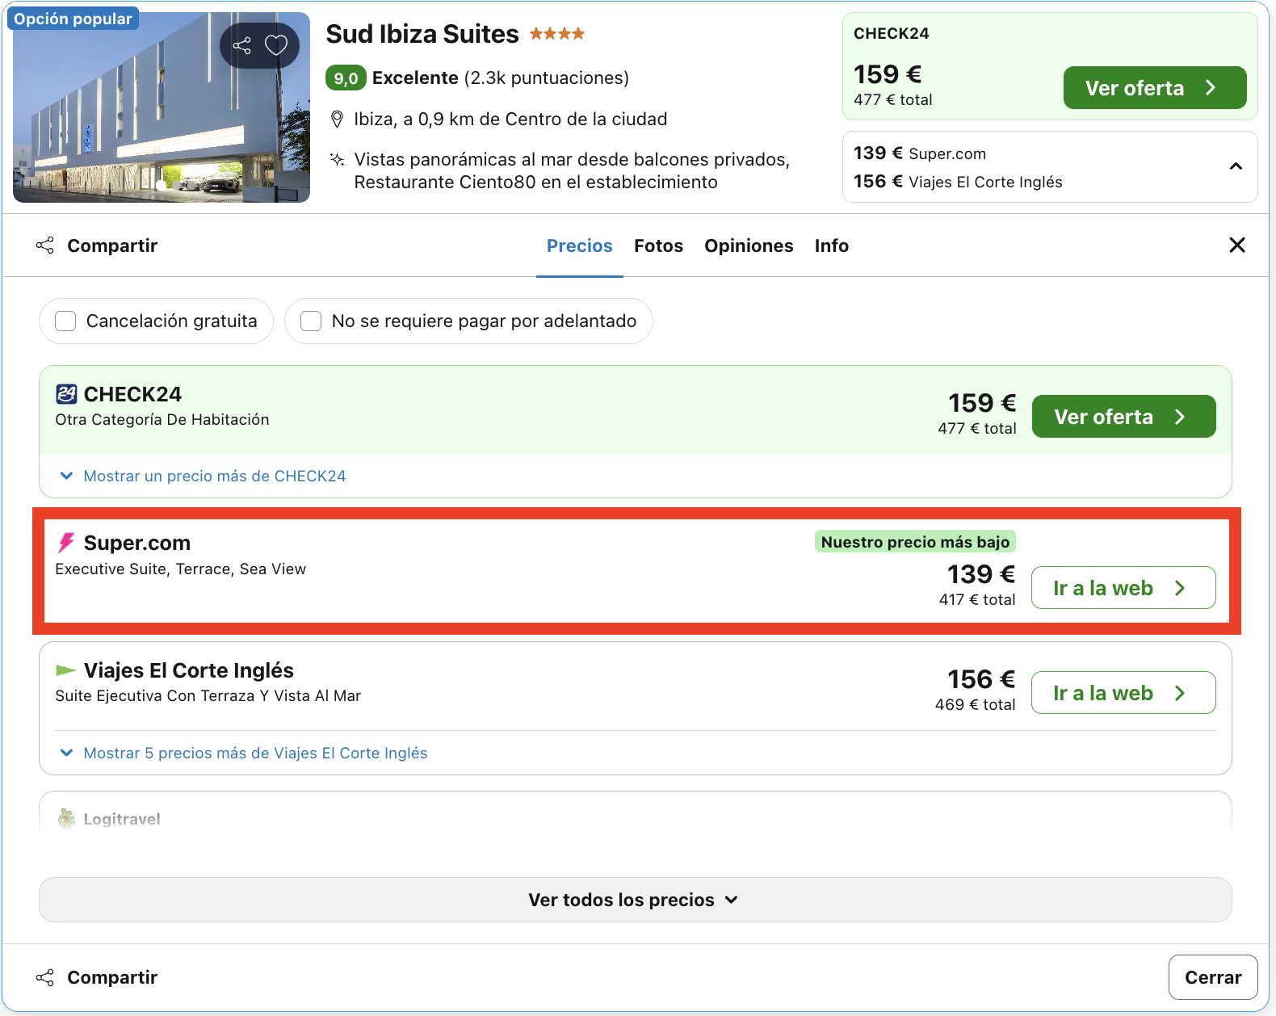Save hotel with the heart icon

tap(276, 45)
